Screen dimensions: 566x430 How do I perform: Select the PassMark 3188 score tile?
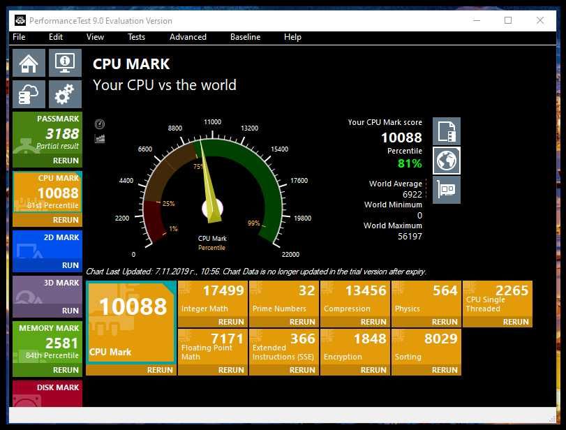point(47,133)
